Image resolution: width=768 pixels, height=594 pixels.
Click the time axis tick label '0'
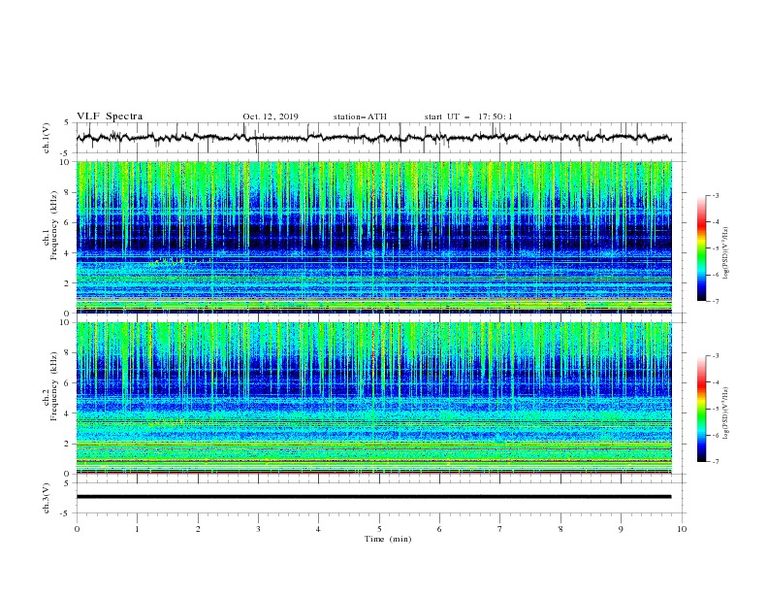[x=77, y=529]
